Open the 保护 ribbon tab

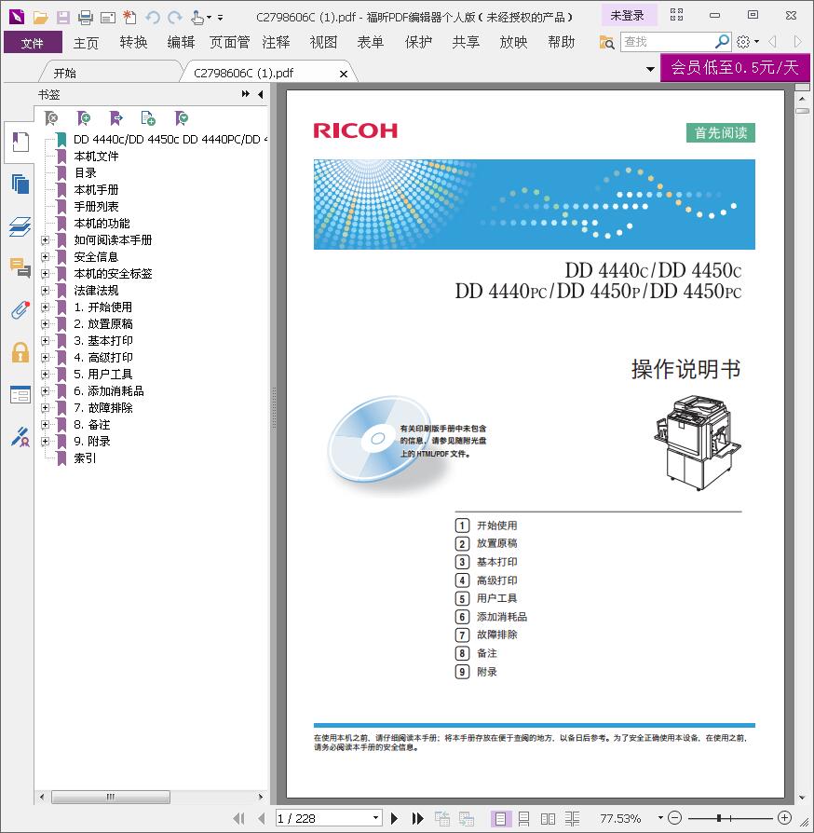pyautogui.click(x=418, y=42)
